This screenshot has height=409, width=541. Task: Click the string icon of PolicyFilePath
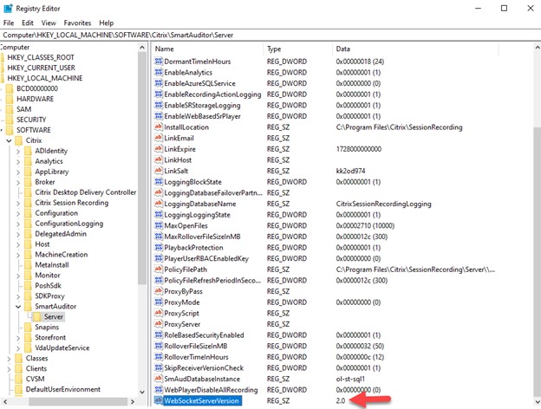pos(159,269)
